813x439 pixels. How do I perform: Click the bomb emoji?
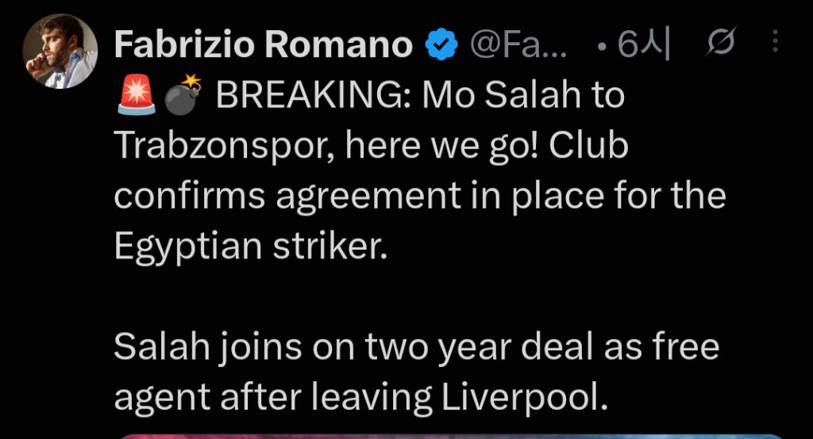click(183, 95)
